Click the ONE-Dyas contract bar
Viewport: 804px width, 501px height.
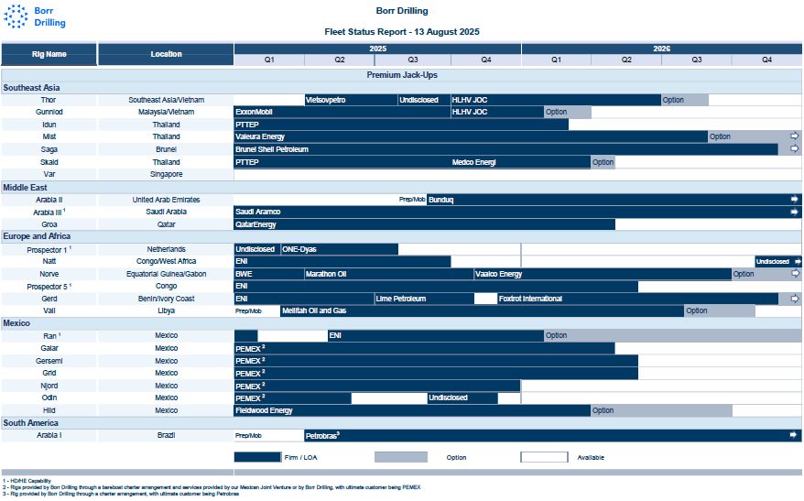tap(340, 249)
